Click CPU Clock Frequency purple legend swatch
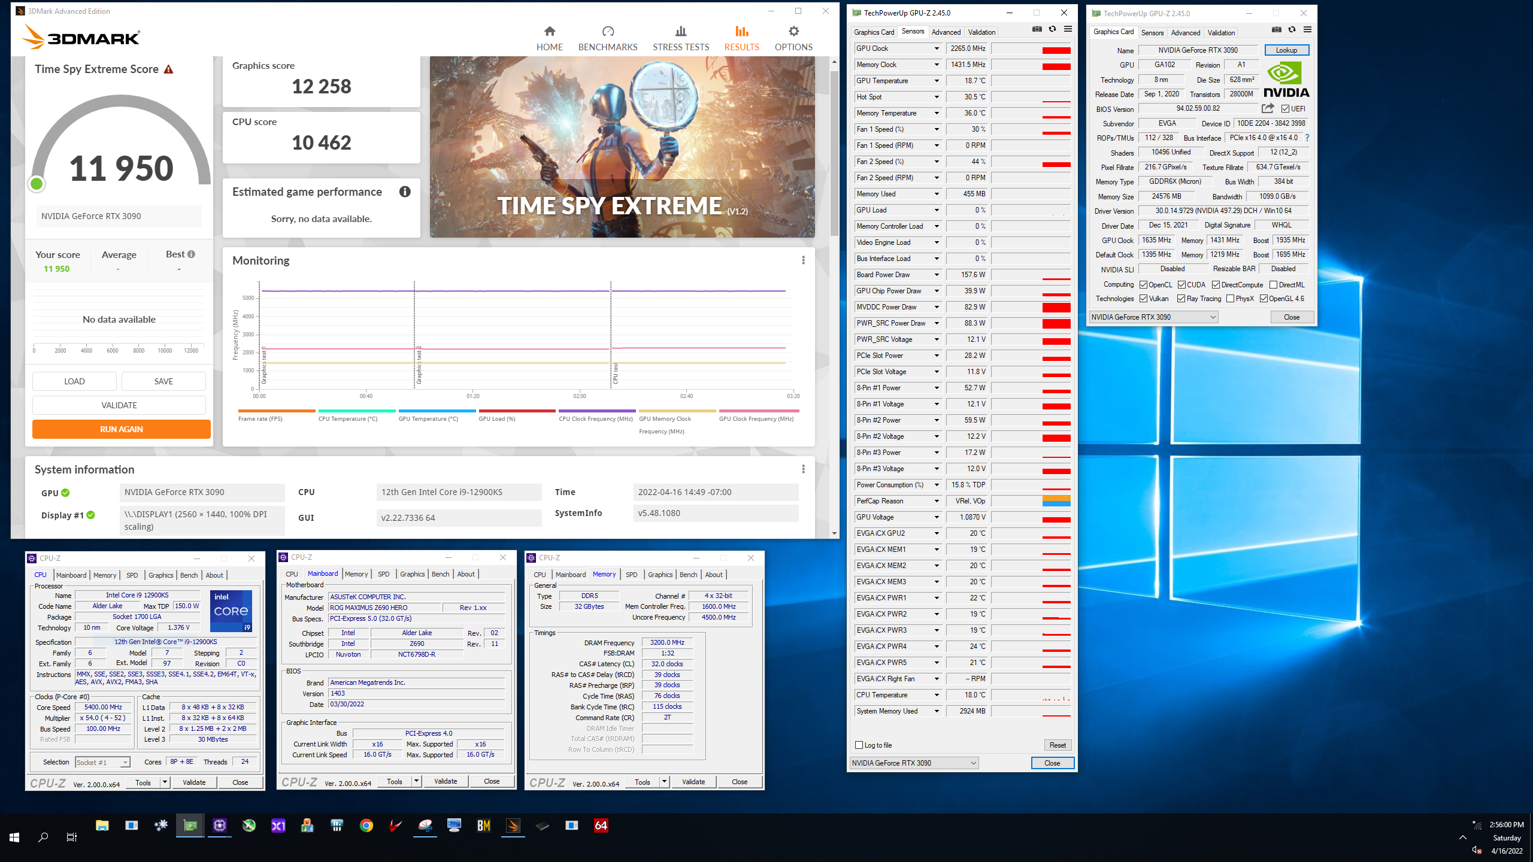 (598, 411)
